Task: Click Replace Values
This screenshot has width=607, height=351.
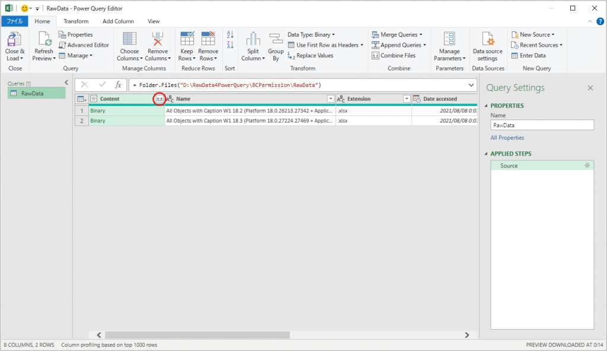Action: (311, 56)
